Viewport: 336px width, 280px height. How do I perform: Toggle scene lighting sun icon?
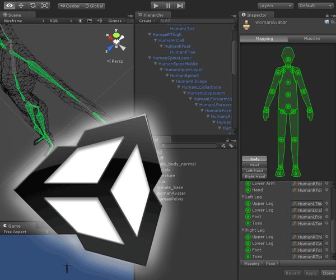[x=80, y=21]
